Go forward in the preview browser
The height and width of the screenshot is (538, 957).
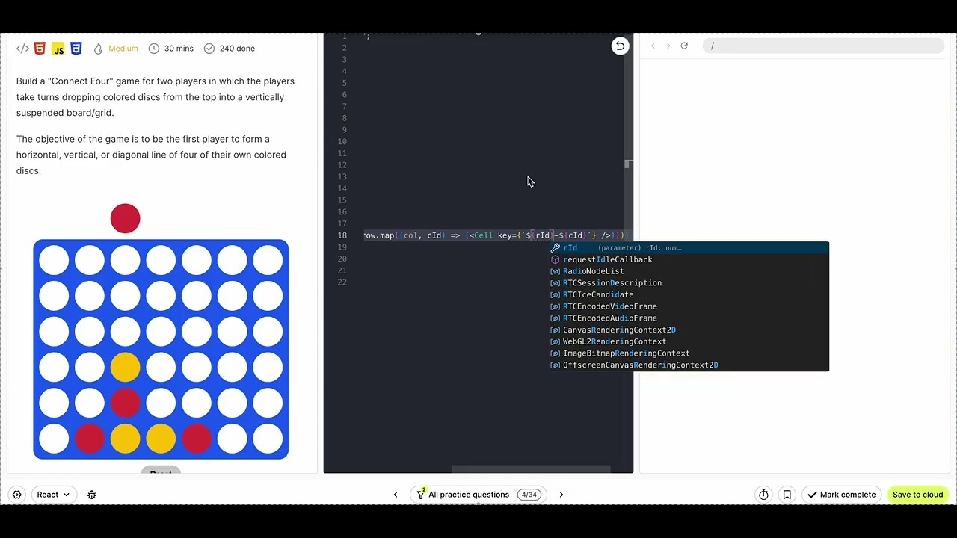point(668,46)
